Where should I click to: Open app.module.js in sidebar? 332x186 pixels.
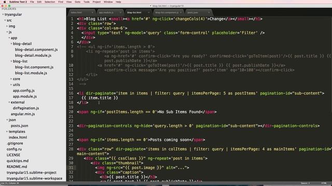(24, 97)
